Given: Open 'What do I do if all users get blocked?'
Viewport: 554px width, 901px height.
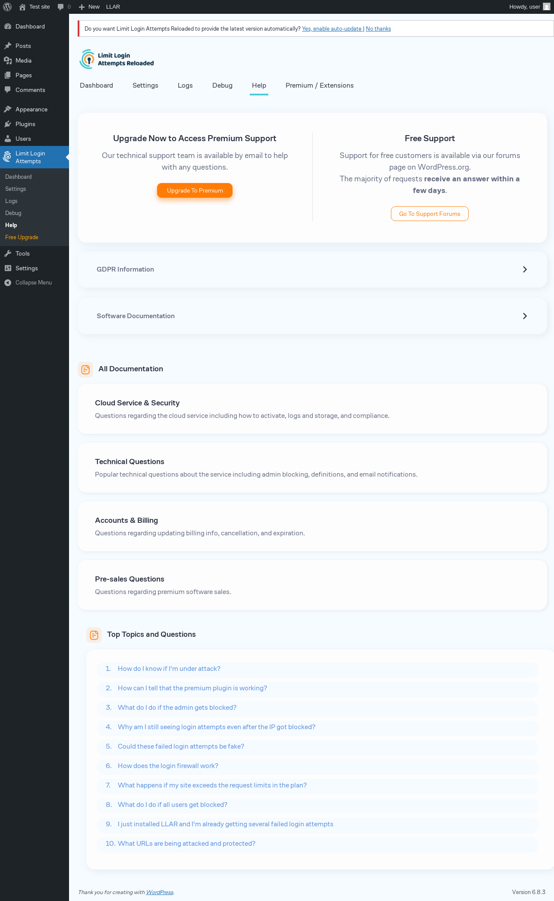Looking at the screenshot, I should point(173,805).
